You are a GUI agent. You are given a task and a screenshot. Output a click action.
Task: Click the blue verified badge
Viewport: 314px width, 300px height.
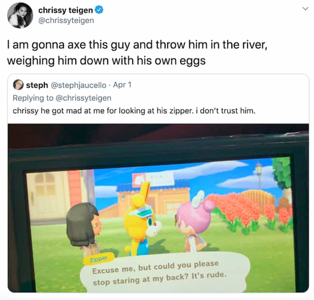click(x=99, y=10)
